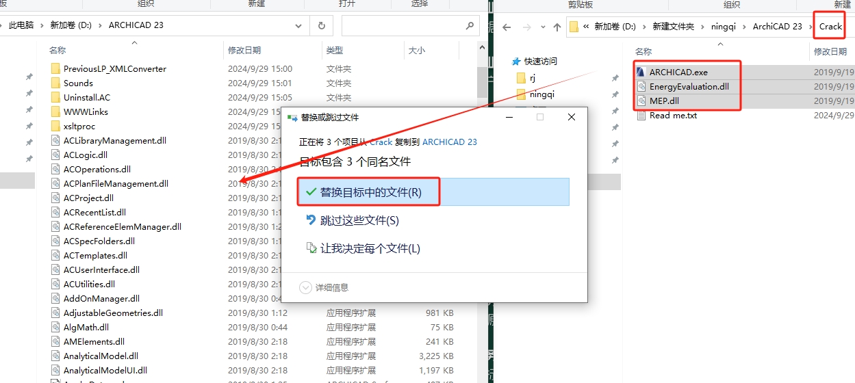Open recent locations dropdown in right window
Screen dimensions: 855x383
(x=541, y=27)
